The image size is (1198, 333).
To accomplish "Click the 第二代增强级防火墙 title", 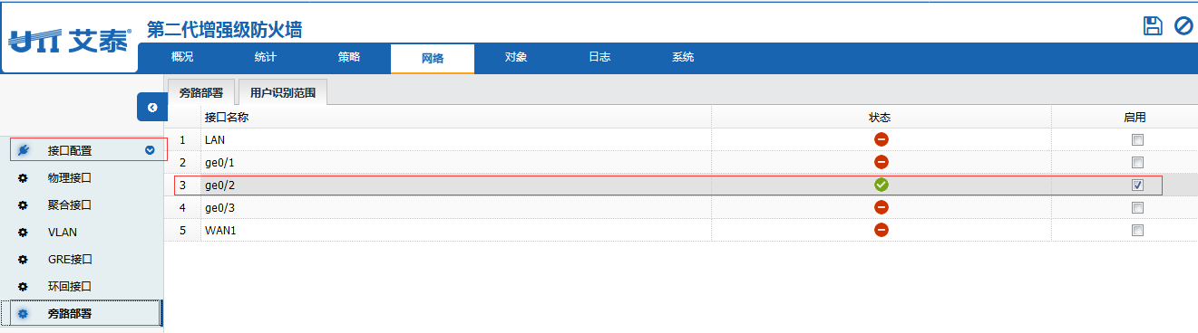I will coord(224,30).
